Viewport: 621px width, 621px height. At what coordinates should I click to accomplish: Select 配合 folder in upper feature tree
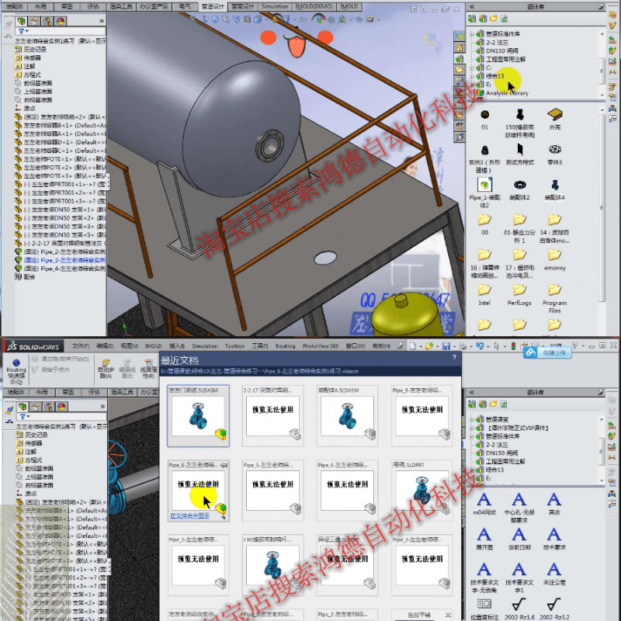click(25, 277)
